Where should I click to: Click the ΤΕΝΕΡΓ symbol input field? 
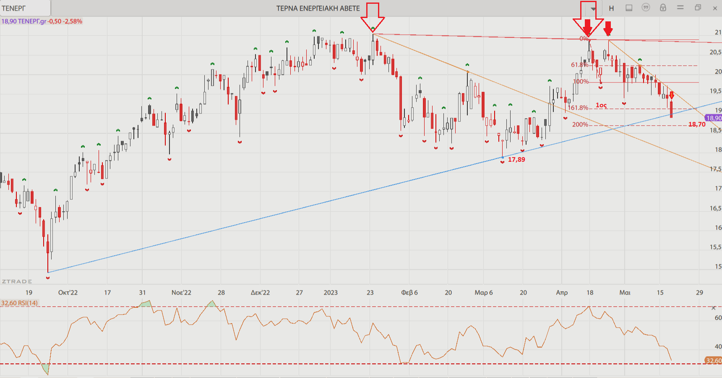(25, 8)
